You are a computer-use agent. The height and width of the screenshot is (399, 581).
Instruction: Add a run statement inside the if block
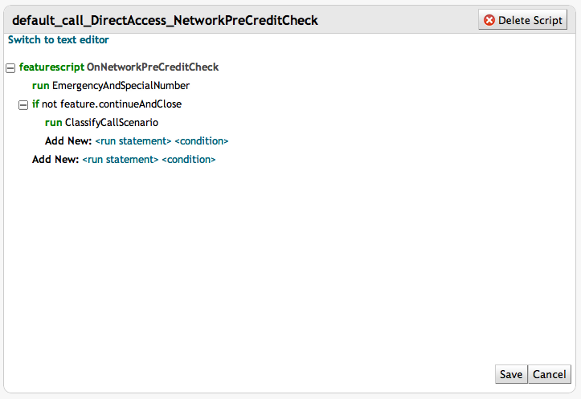click(x=133, y=141)
